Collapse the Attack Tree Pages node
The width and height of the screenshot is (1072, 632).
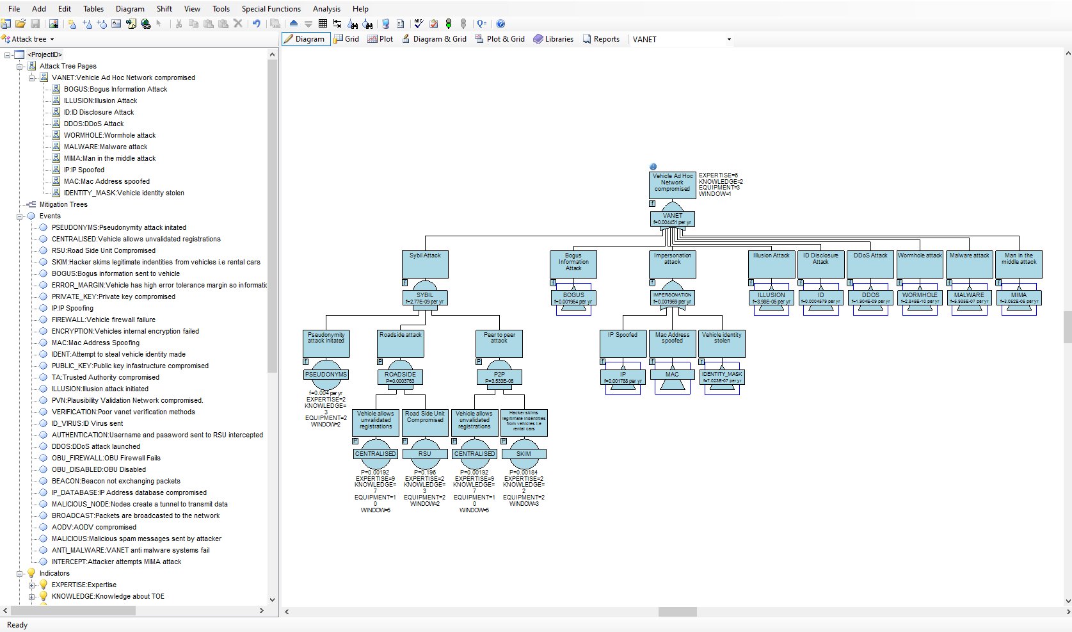point(20,66)
